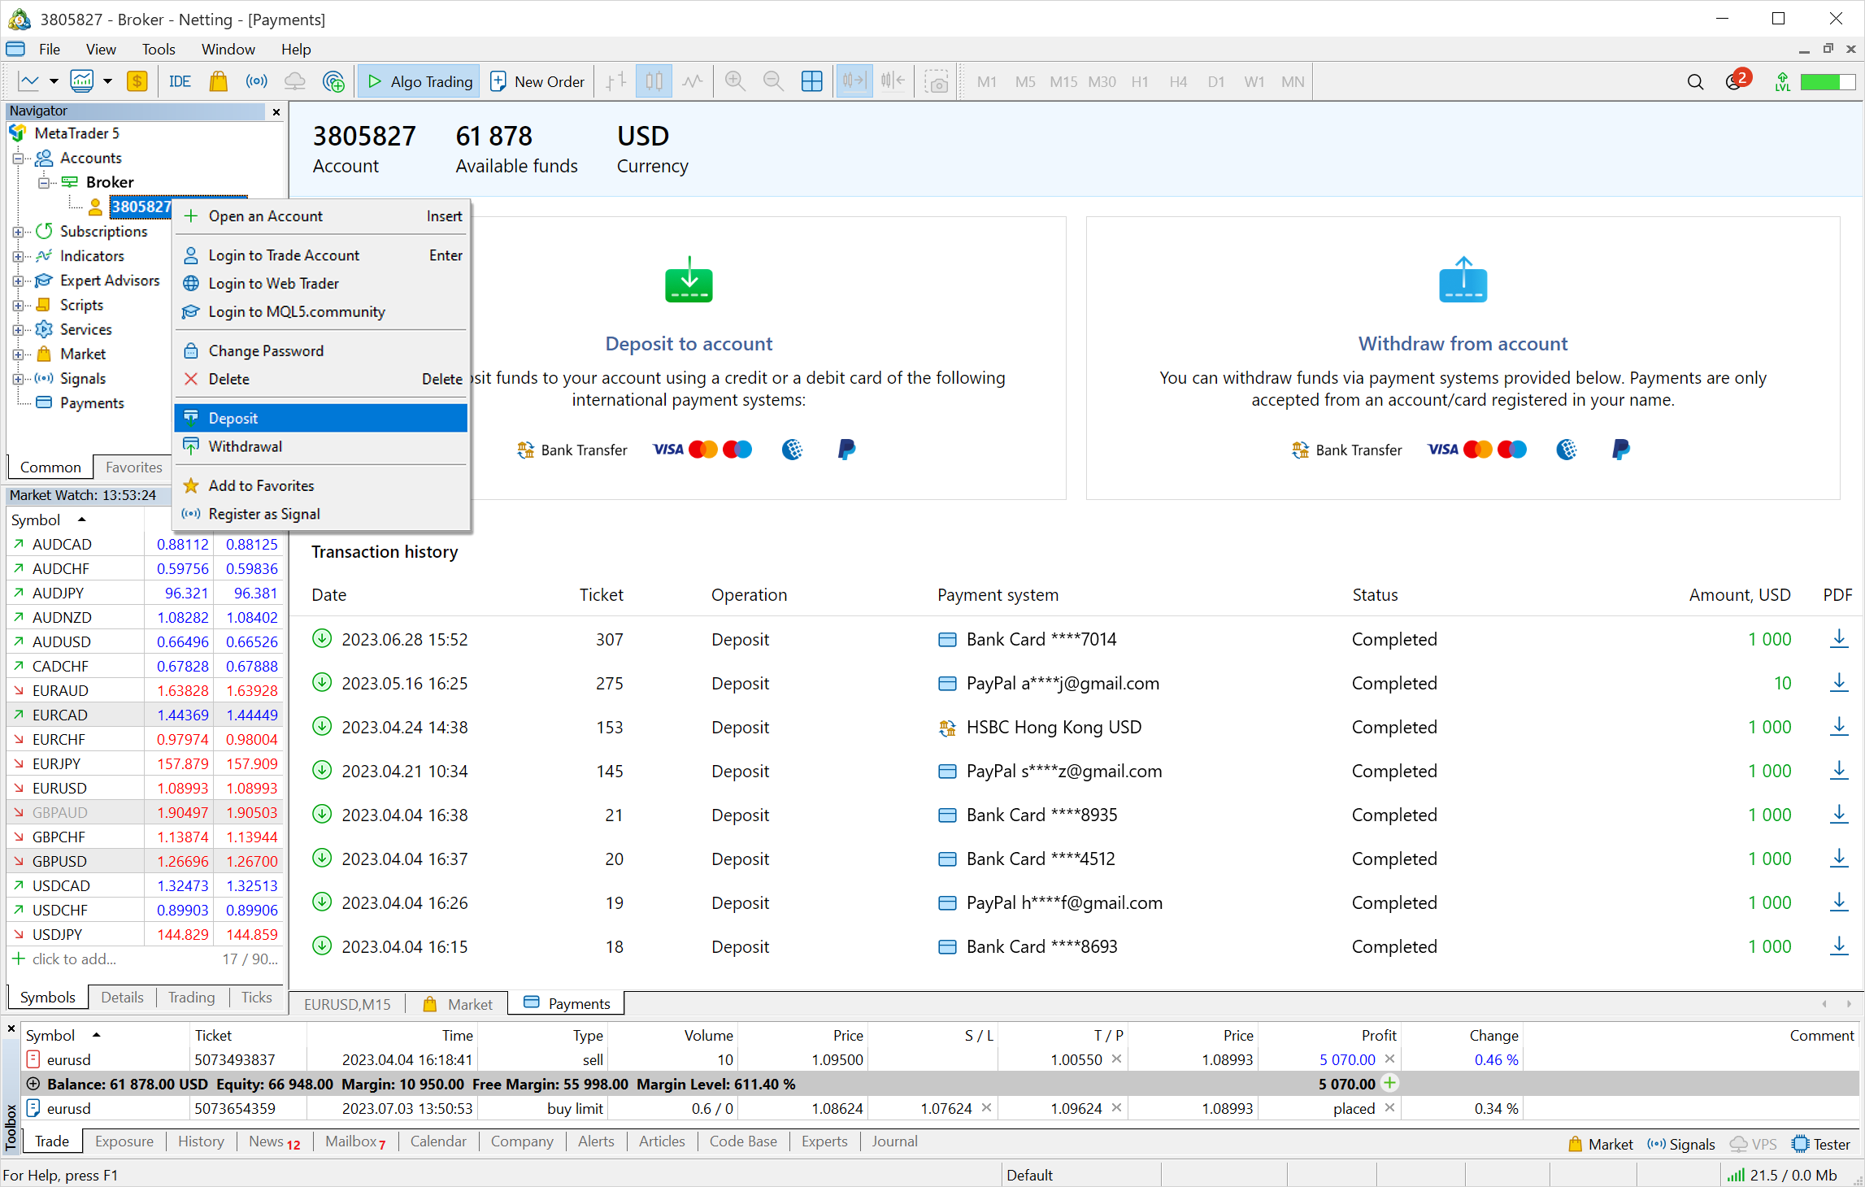Open the IDE editor icon
This screenshot has height=1187, width=1865.
180,81
